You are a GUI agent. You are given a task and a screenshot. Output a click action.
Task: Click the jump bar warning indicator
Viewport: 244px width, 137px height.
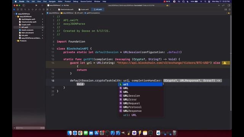tap(229, 13)
